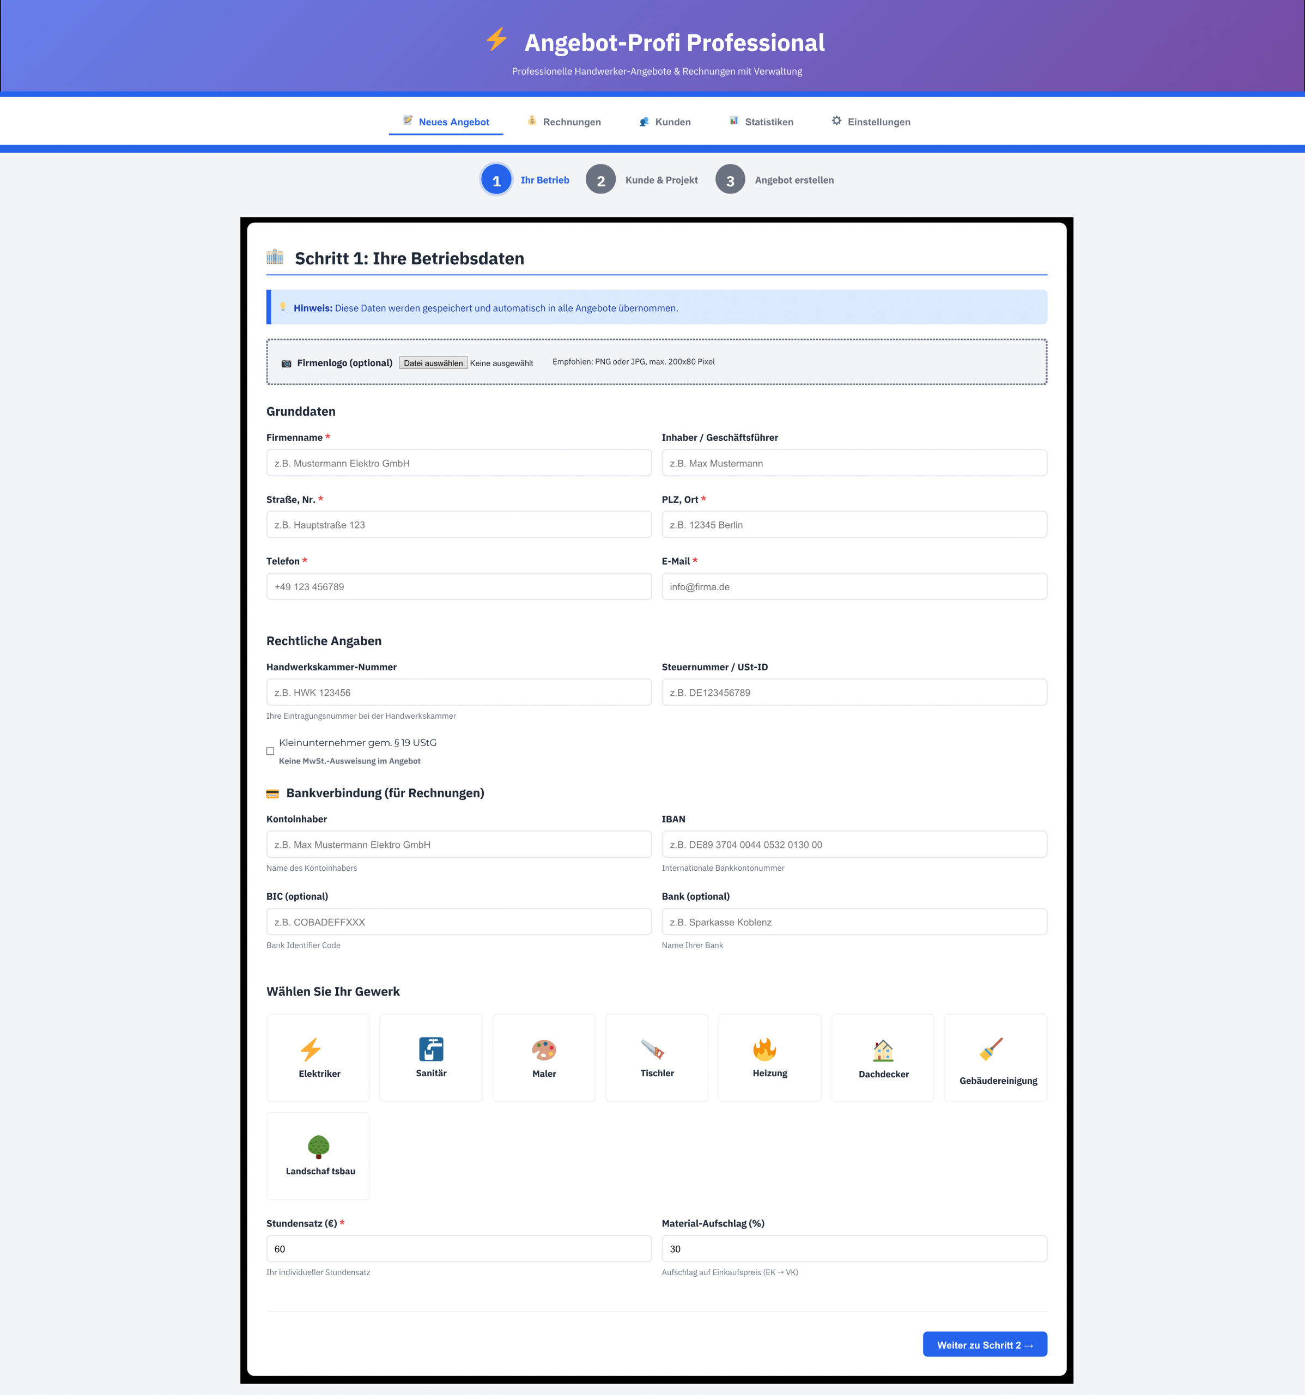
Task: Select the Neues Angebot tab
Action: click(x=446, y=122)
